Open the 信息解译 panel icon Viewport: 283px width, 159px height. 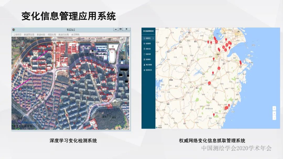click(148, 59)
